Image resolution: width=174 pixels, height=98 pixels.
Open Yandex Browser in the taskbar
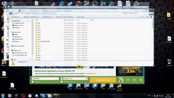pyautogui.click(x=30, y=96)
